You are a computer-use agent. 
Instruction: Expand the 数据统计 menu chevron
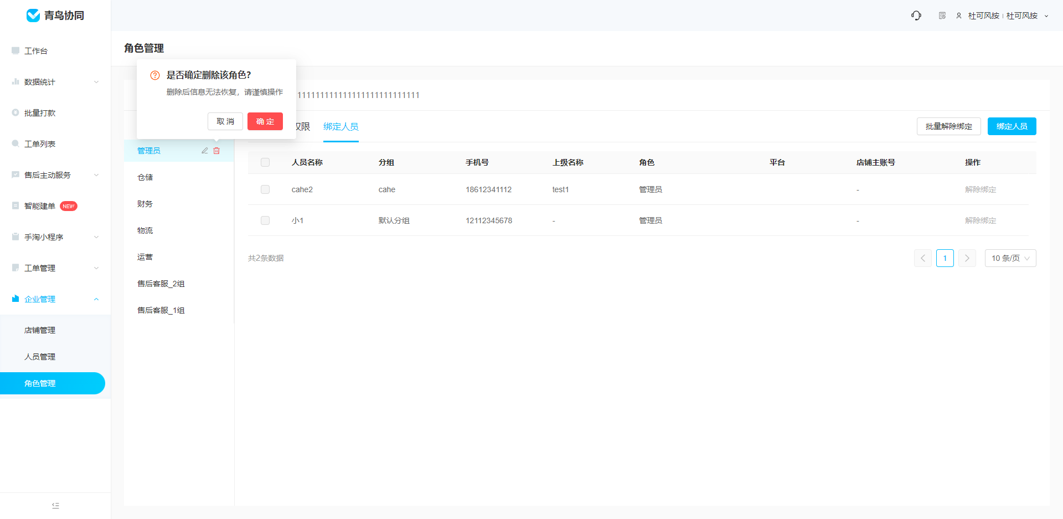[96, 82]
